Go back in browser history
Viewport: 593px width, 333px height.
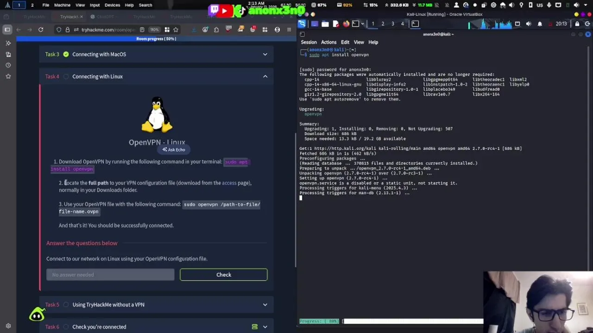pos(19,30)
